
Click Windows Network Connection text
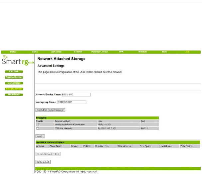tap(70, 125)
